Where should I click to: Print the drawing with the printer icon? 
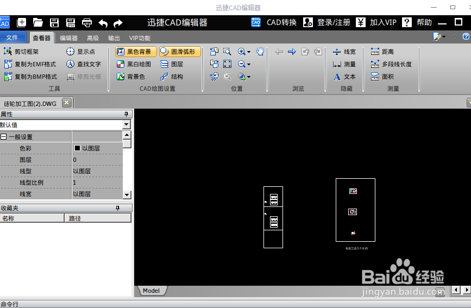click(87, 22)
